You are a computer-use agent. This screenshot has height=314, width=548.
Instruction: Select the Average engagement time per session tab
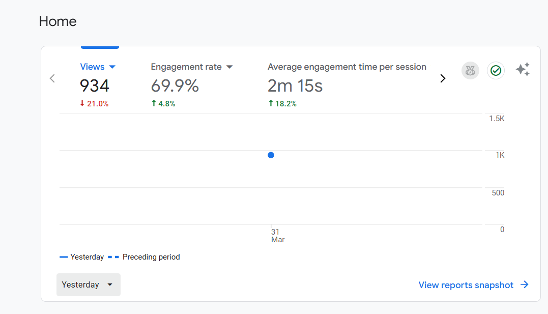(x=347, y=67)
